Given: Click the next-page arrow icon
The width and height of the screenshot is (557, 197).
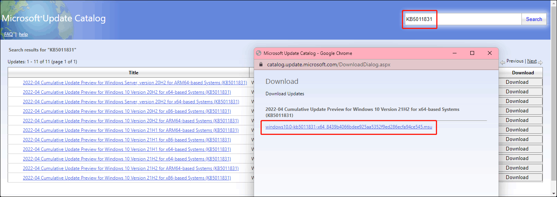Looking at the screenshot, I should [x=540, y=62].
